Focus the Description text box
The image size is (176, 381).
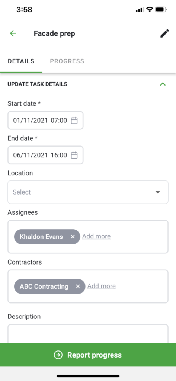tap(88, 334)
